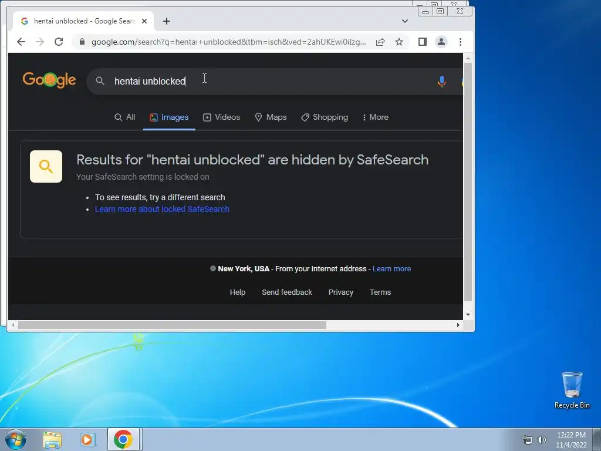Select the Recycle Bin desktop icon
Screen dimensions: 601x451
click(572, 390)
